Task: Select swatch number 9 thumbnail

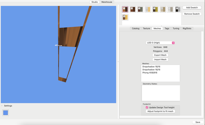Action: [125, 17]
